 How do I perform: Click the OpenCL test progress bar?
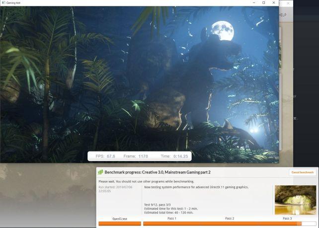tap(120, 224)
